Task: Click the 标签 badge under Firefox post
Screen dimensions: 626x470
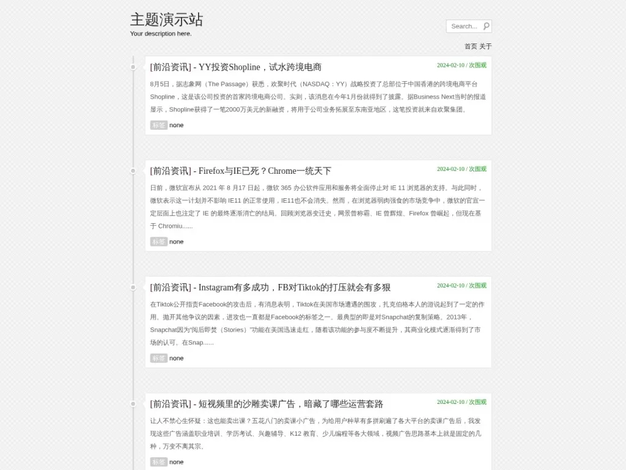Action: tap(159, 242)
